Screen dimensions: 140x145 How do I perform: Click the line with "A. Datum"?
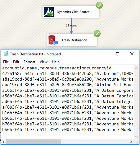coord(68,74)
